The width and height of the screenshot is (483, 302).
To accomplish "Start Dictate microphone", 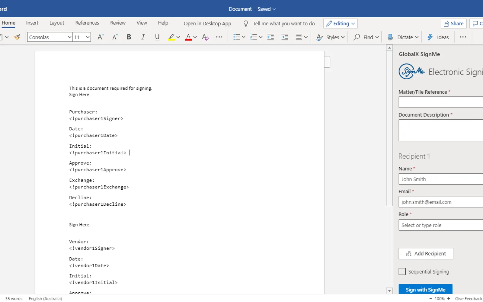I will coord(403,37).
